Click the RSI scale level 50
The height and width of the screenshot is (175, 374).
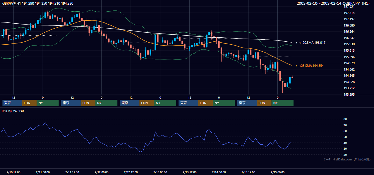pos(345,137)
